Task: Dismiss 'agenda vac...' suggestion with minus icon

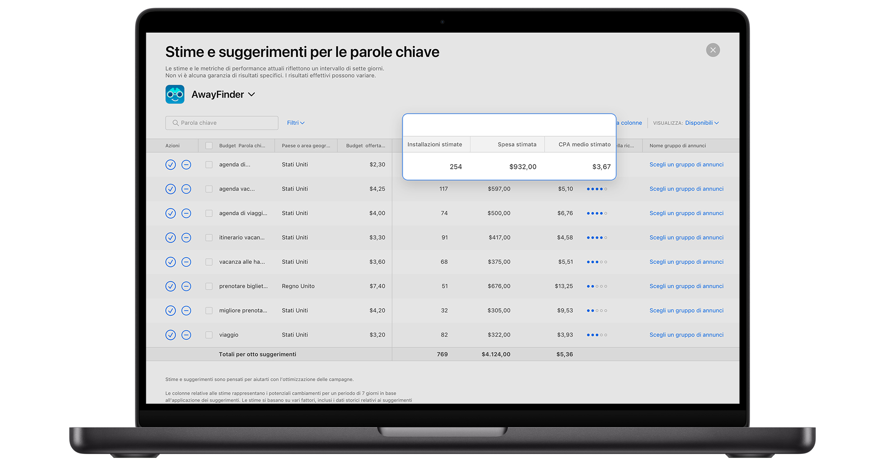Action: (186, 189)
